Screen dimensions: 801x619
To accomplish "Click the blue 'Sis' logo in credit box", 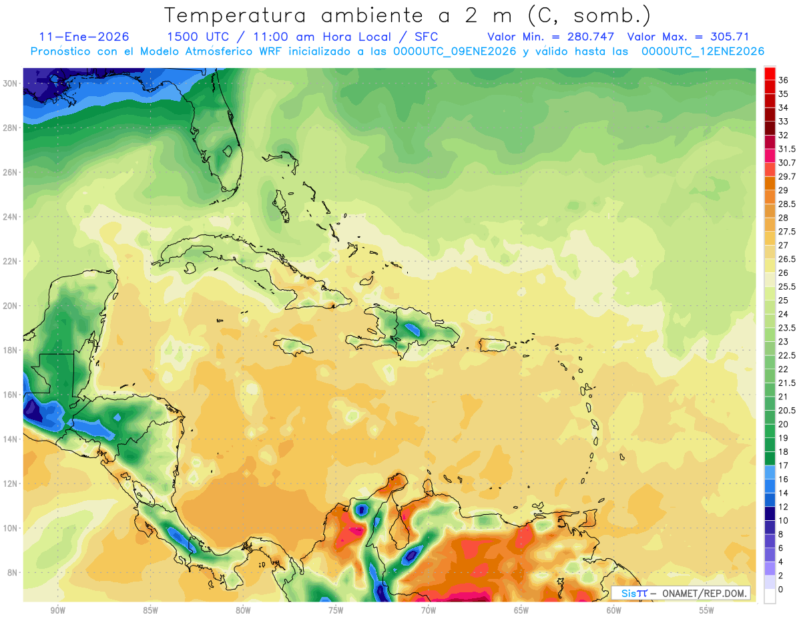I will click(629, 593).
